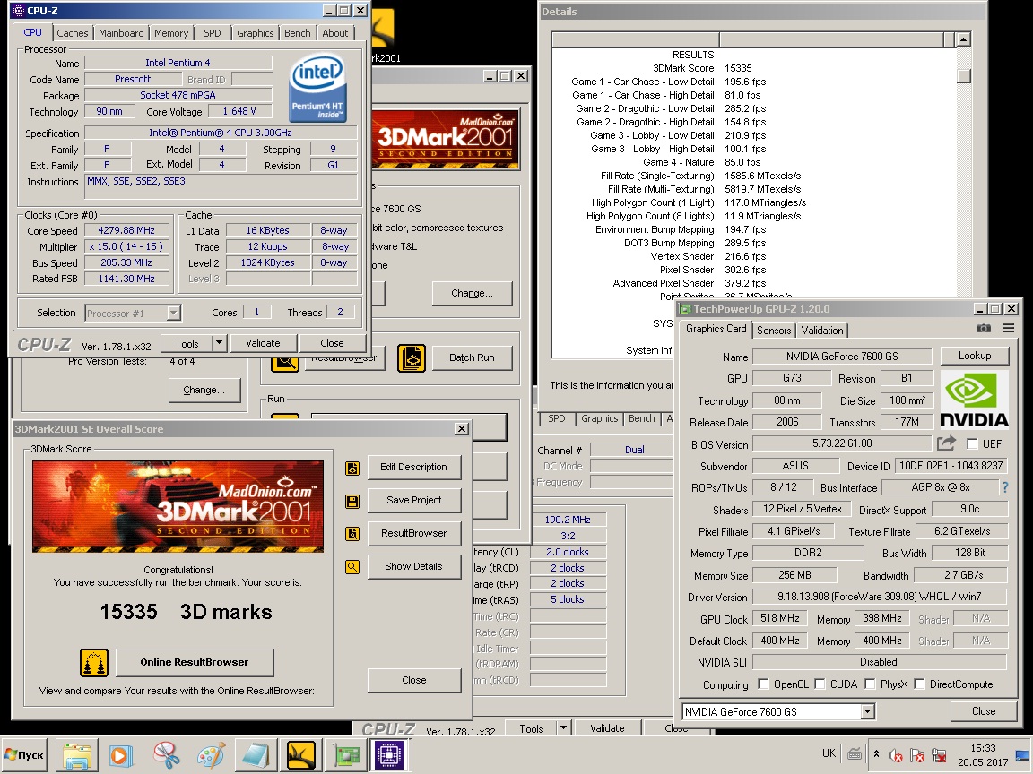Switch to CPU-Z taskbar icon
The width and height of the screenshot is (1033, 774).
(x=389, y=755)
